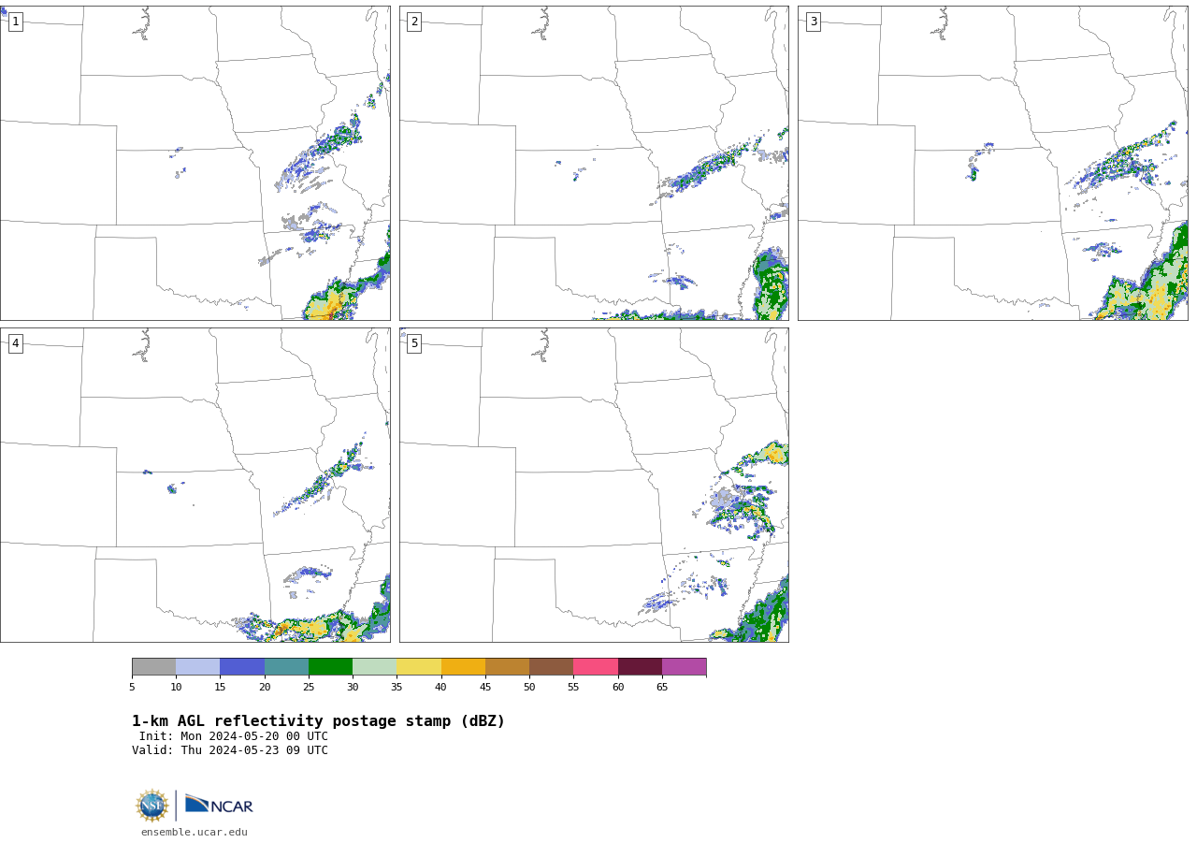Click the panel number 4 label

tap(15, 343)
